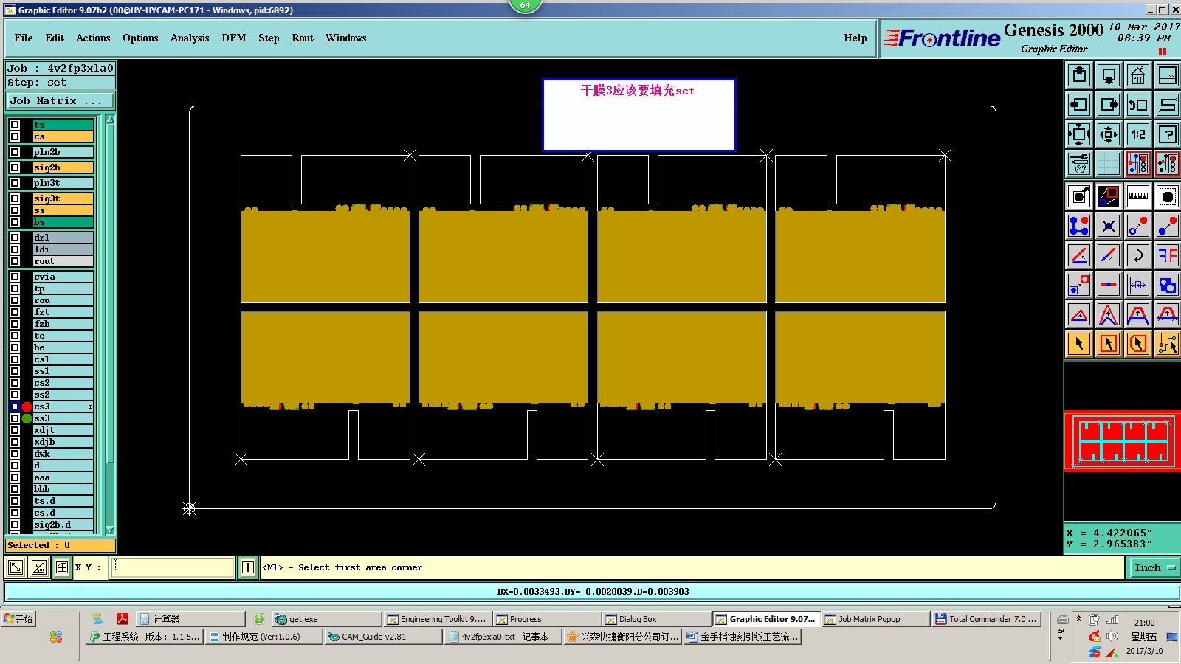Click the house-shaped Home view icon

click(1138, 75)
